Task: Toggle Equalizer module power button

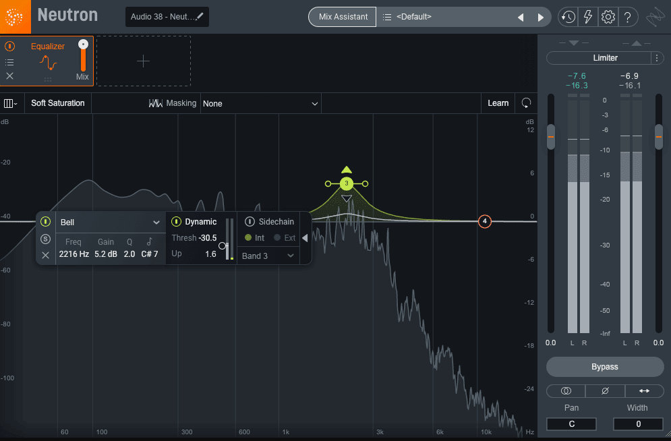Action: [x=9, y=47]
